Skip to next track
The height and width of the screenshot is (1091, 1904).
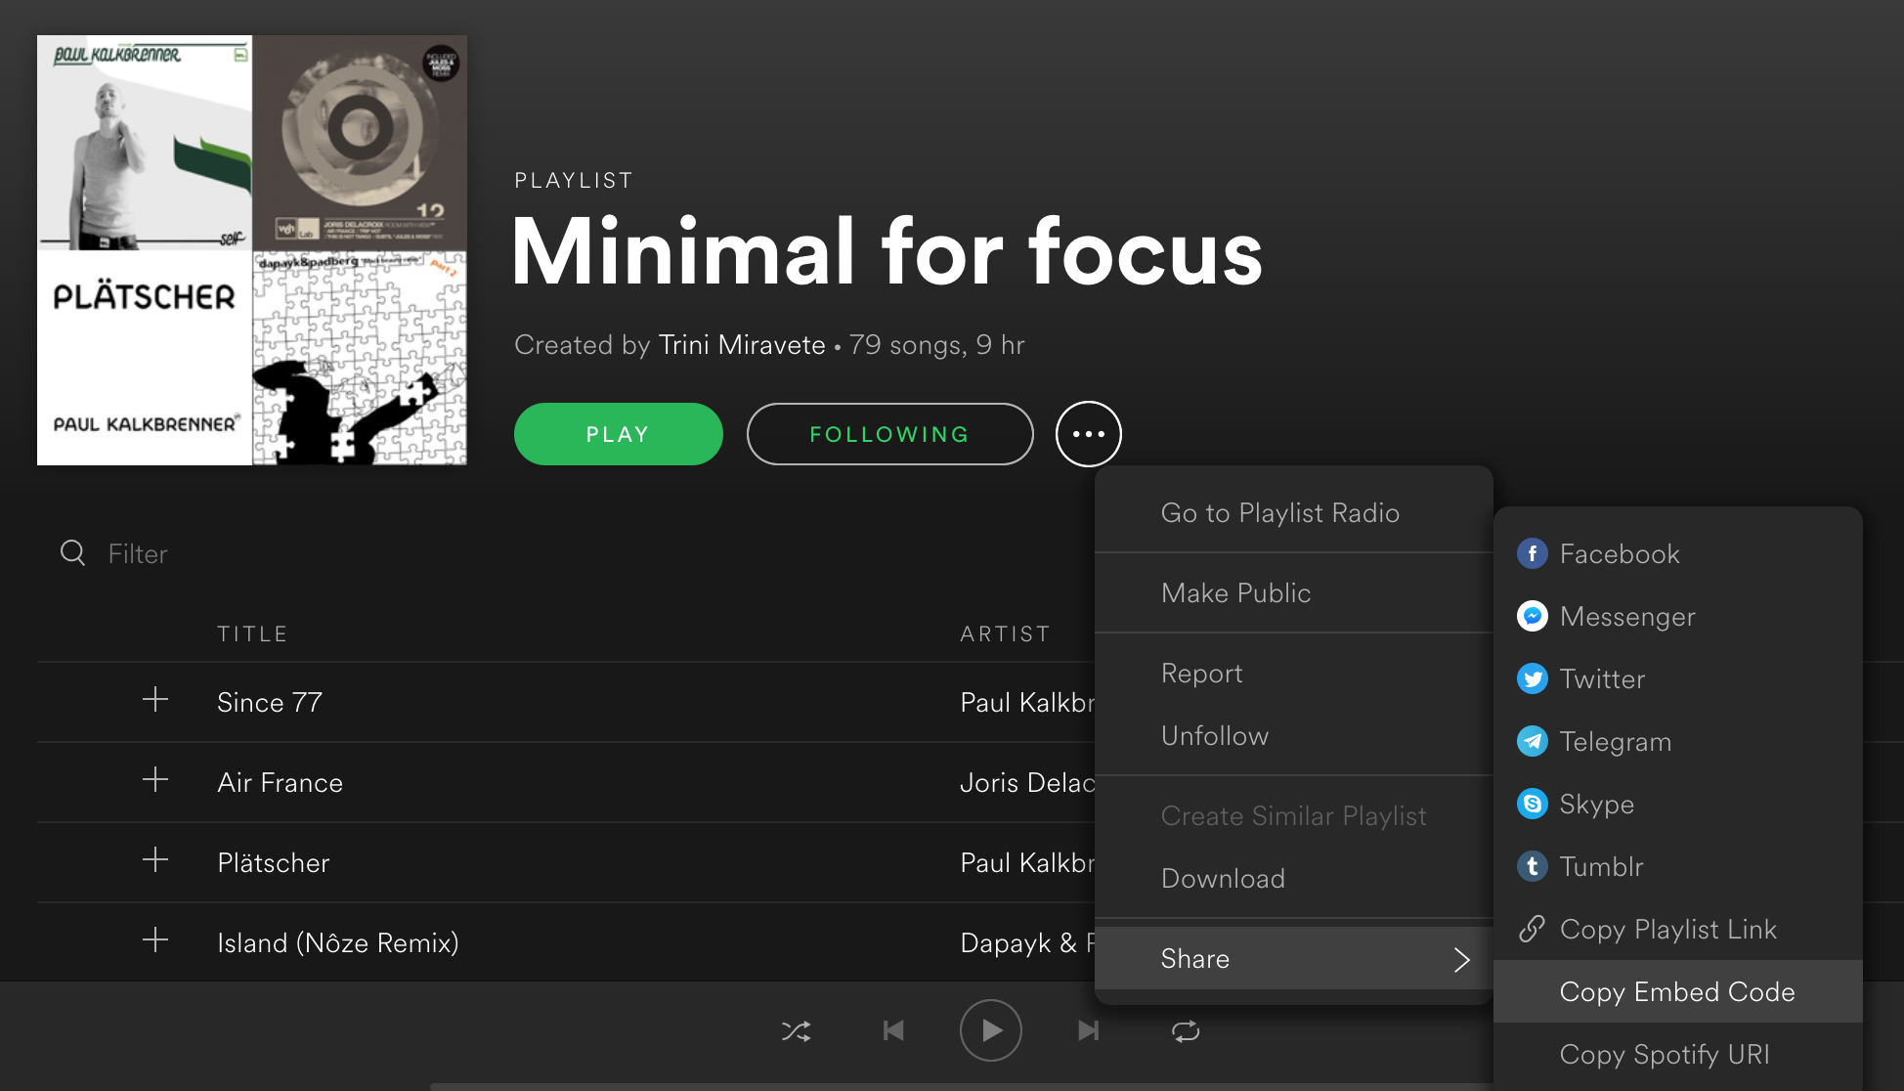[x=1088, y=1031]
